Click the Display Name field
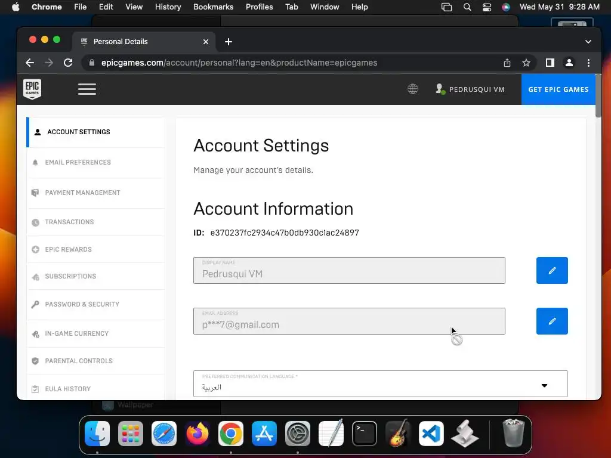611x458 pixels. (349, 270)
